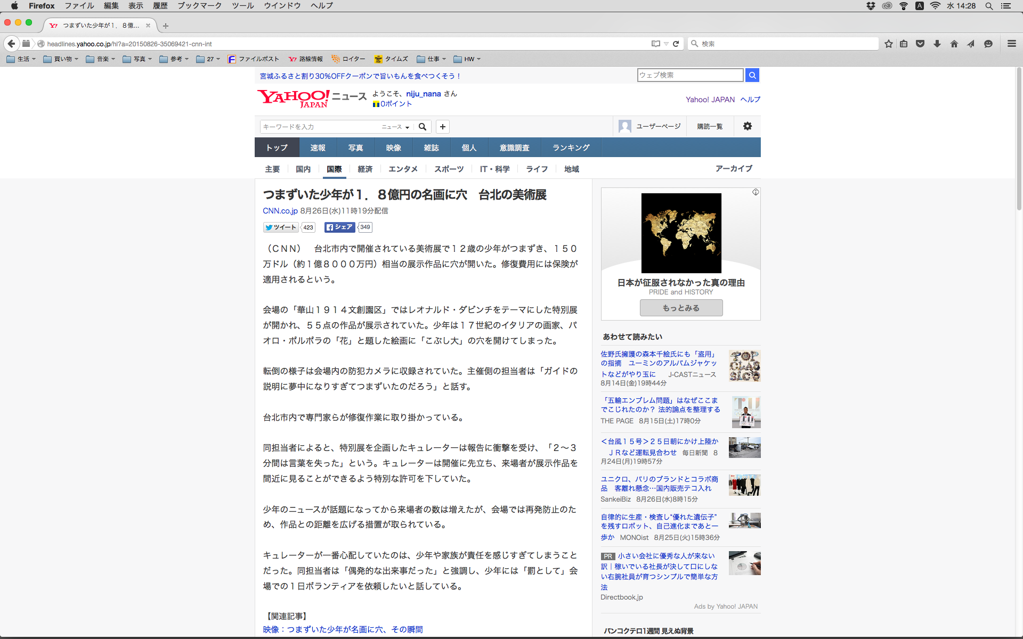The width and height of the screenshot is (1023, 639).
Task: Click the Firefox back arrow button
Action: pos(11,44)
